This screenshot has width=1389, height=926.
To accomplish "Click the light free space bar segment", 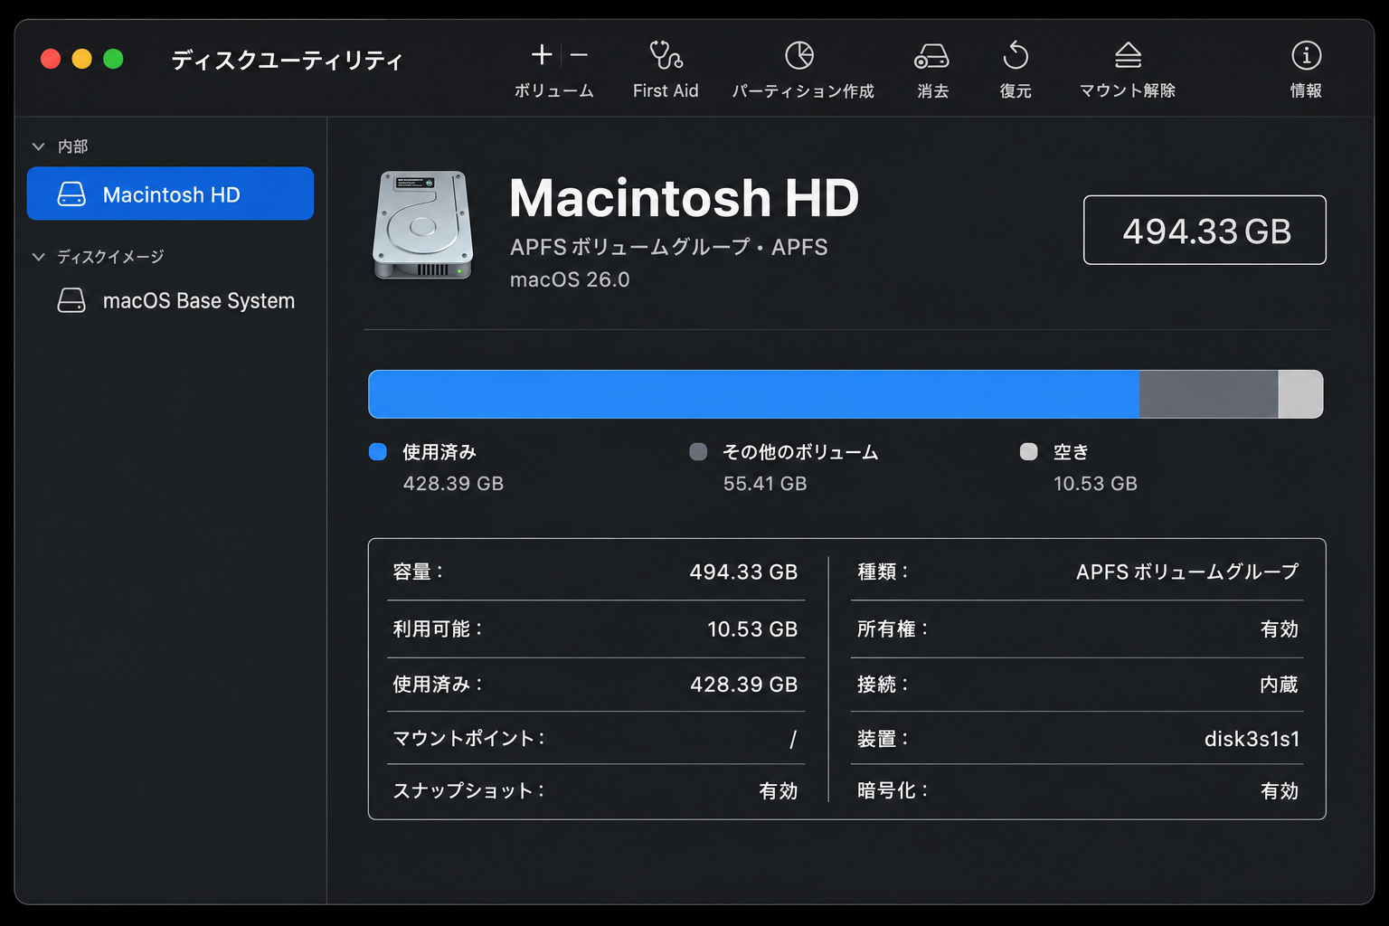I will [1300, 394].
